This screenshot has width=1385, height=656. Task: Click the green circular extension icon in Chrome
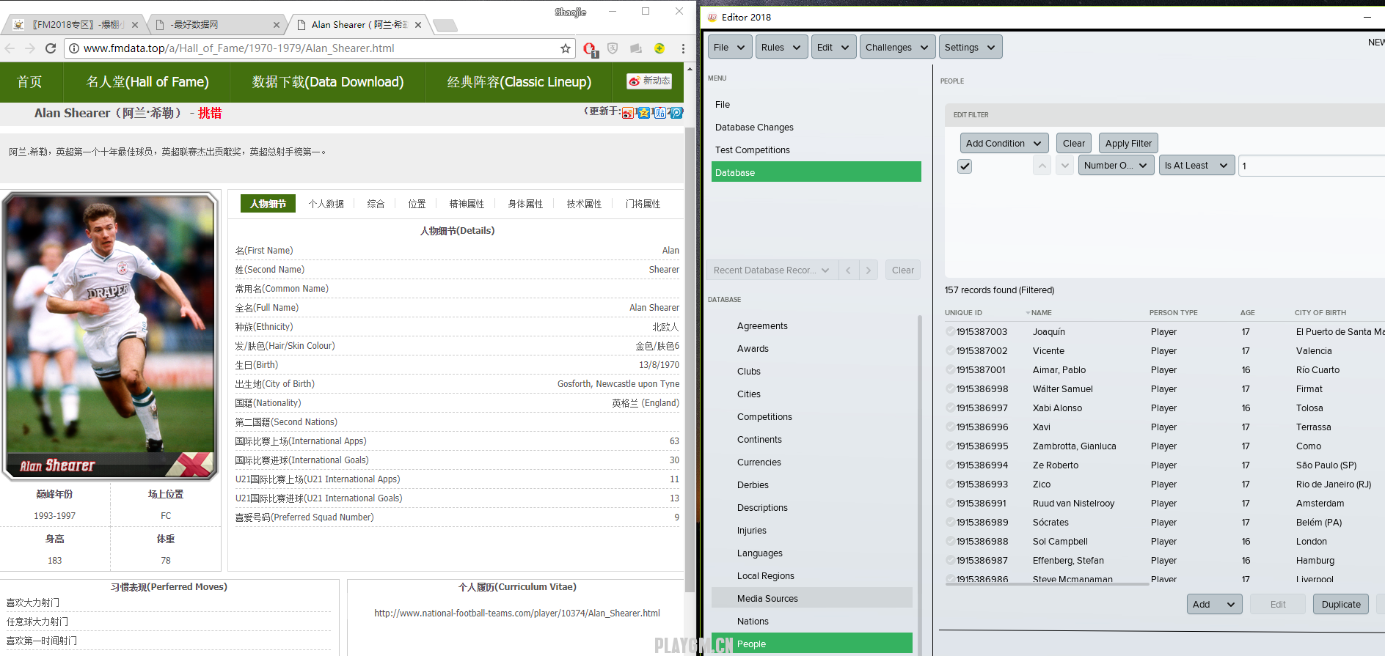tap(659, 48)
